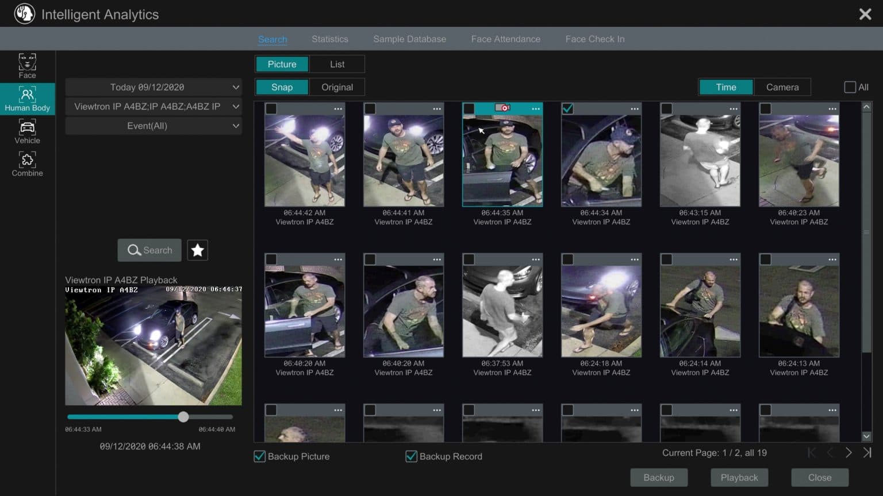This screenshot has width=883, height=496.
Task: Open the Face Attendance tab
Action: [x=505, y=39]
